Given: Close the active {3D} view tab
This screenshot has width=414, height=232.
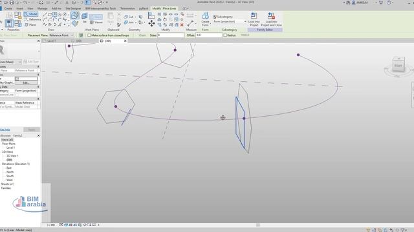Looking at the screenshot, I should pos(125,41).
